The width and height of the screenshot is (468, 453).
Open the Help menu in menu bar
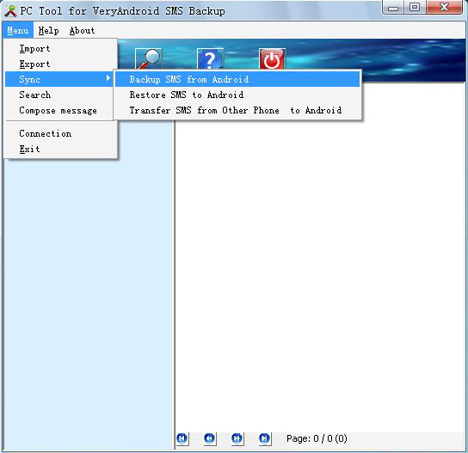pos(48,30)
